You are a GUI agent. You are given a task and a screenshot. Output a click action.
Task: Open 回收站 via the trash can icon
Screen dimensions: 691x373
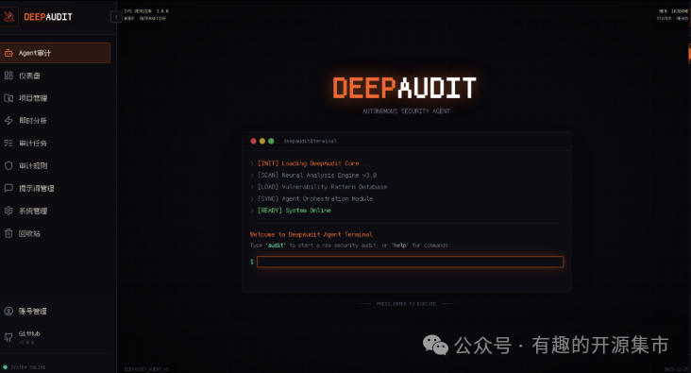8,233
